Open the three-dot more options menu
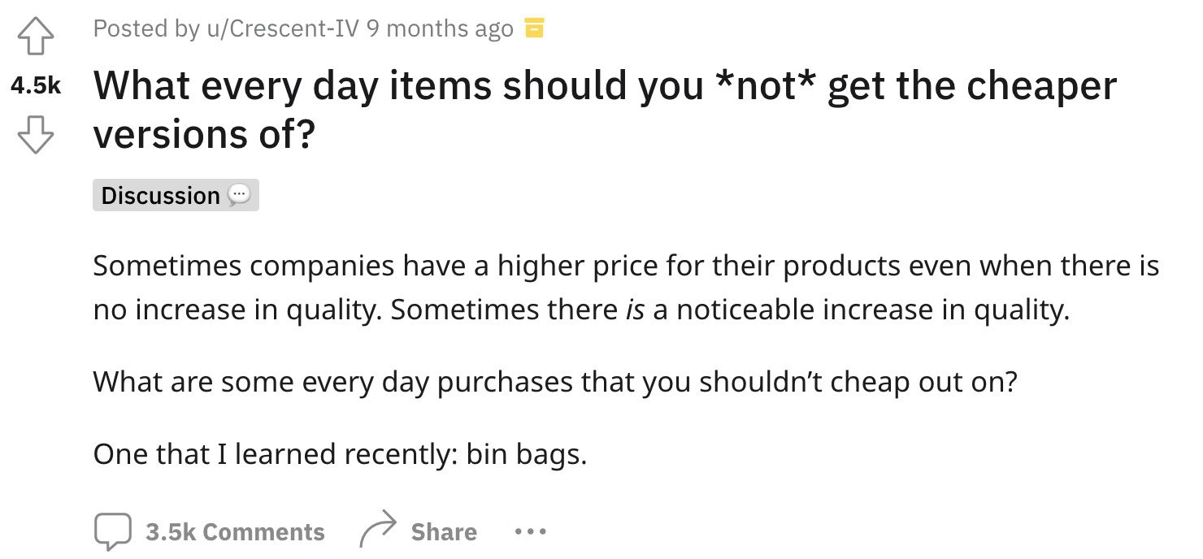1203x559 pixels. pos(531,532)
